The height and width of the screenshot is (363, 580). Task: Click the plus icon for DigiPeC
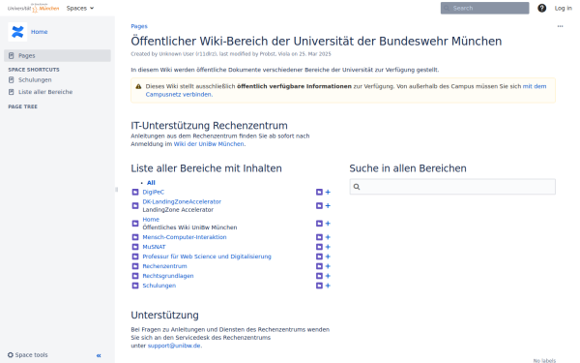click(x=328, y=192)
